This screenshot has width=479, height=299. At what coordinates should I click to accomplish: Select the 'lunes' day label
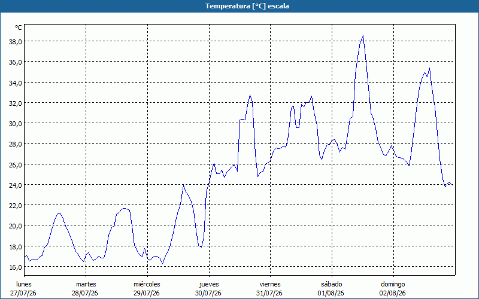23,284
